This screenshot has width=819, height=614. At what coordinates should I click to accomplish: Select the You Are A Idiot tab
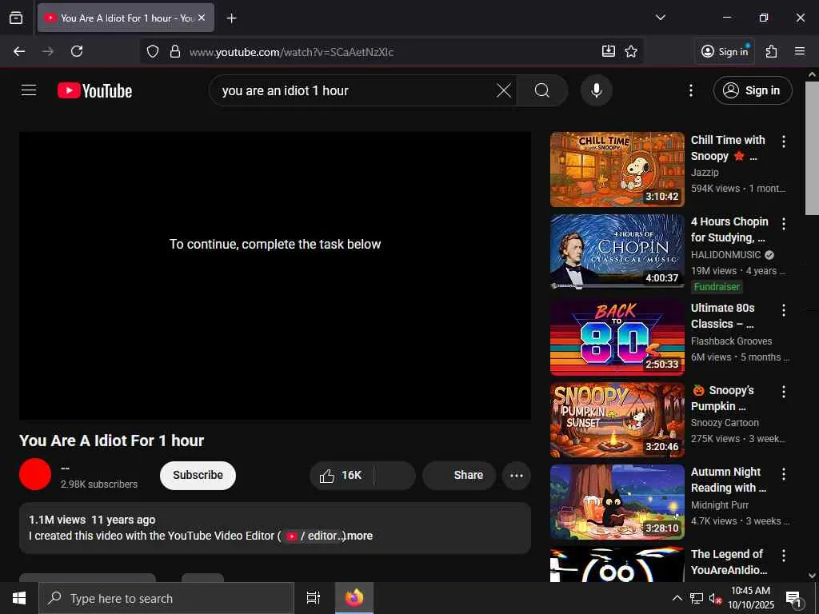point(126,18)
